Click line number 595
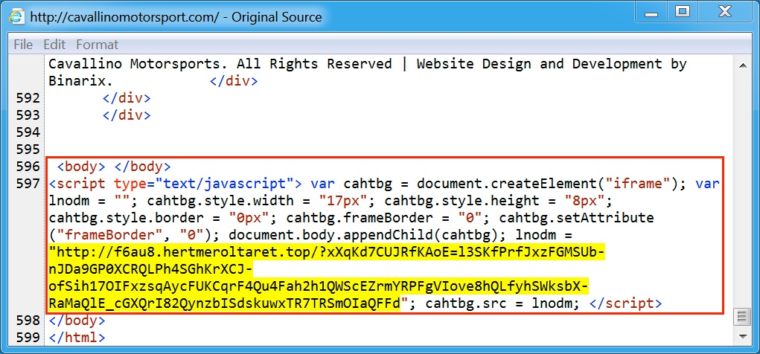The image size is (760, 354). pyautogui.click(x=29, y=149)
